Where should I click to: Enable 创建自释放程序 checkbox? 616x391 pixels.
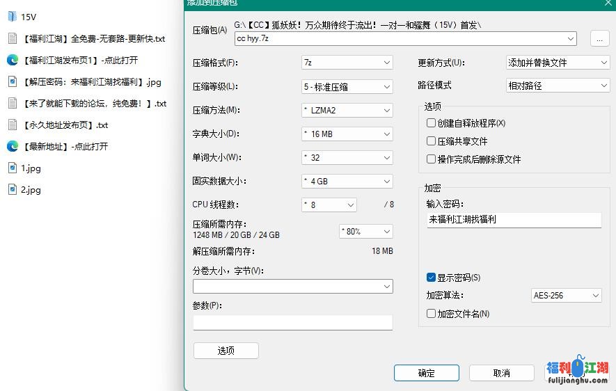click(x=432, y=123)
